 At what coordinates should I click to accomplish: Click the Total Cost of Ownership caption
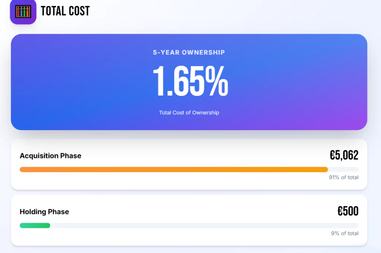(189, 112)
